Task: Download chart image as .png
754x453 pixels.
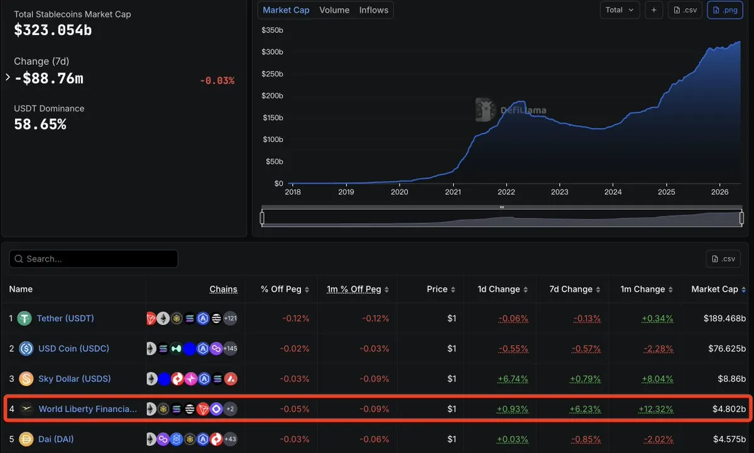Action: (725, 10)
